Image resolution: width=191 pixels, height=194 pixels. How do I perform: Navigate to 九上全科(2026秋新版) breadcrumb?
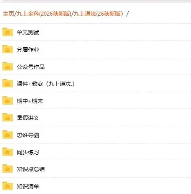click(44, 14)
